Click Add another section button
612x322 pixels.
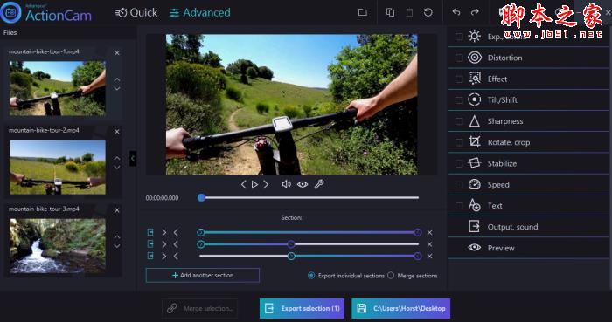(203, 275)
